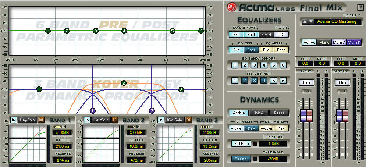
Task: Select purple crossover marker 2
Action: [152, 111]
